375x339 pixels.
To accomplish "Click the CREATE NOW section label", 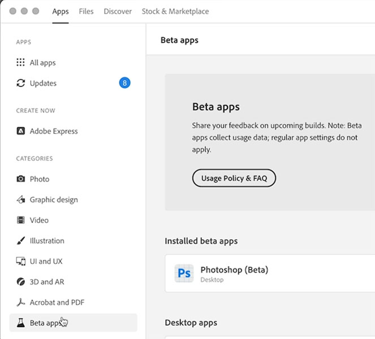I will pyautogui.click(x=36, y=110).
